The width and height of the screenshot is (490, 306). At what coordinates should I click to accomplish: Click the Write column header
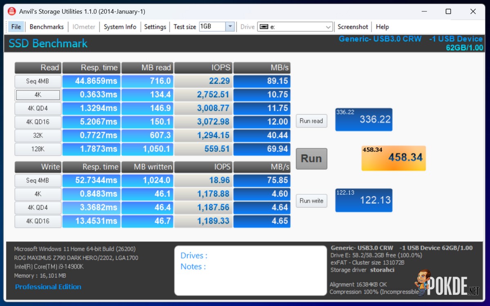38,167
